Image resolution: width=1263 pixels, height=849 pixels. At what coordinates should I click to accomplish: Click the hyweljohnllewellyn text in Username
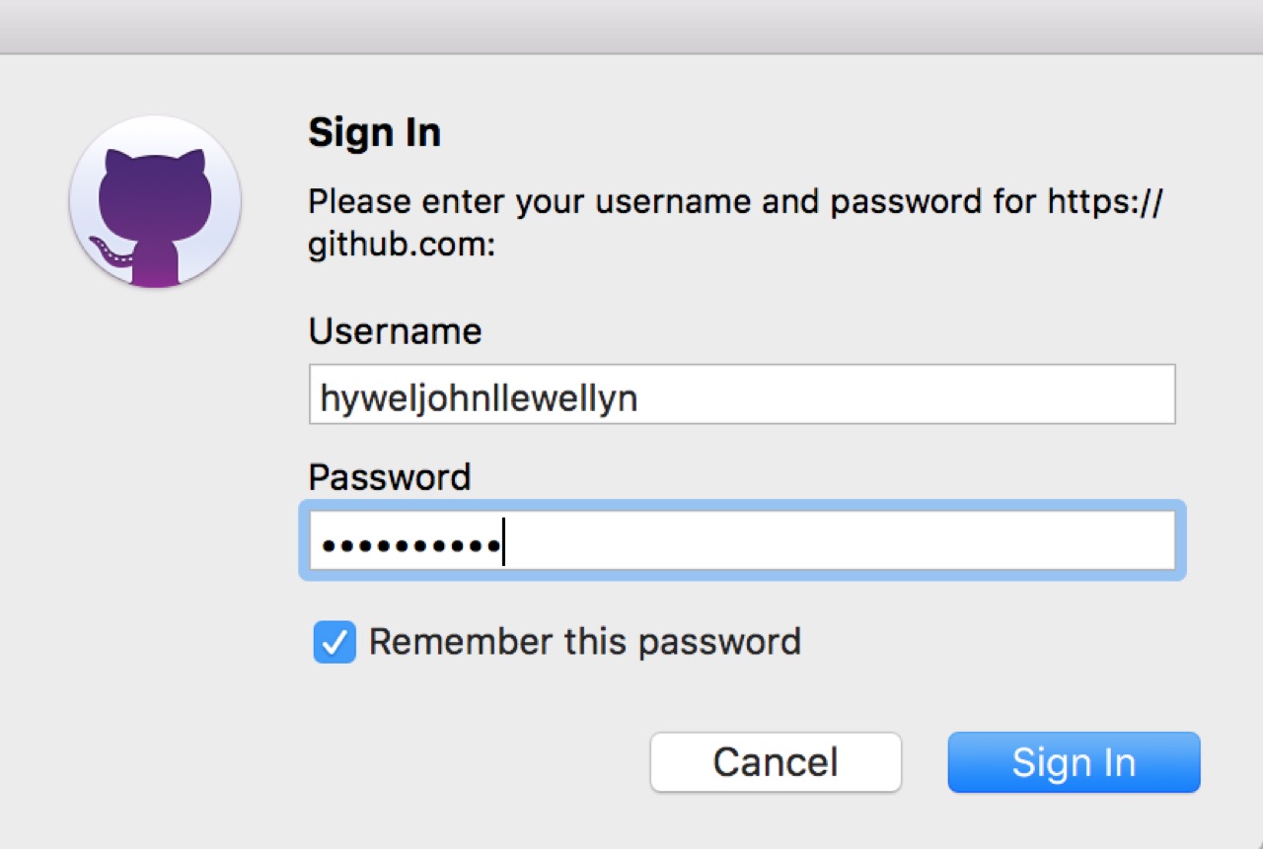click(x=479, y=397)
